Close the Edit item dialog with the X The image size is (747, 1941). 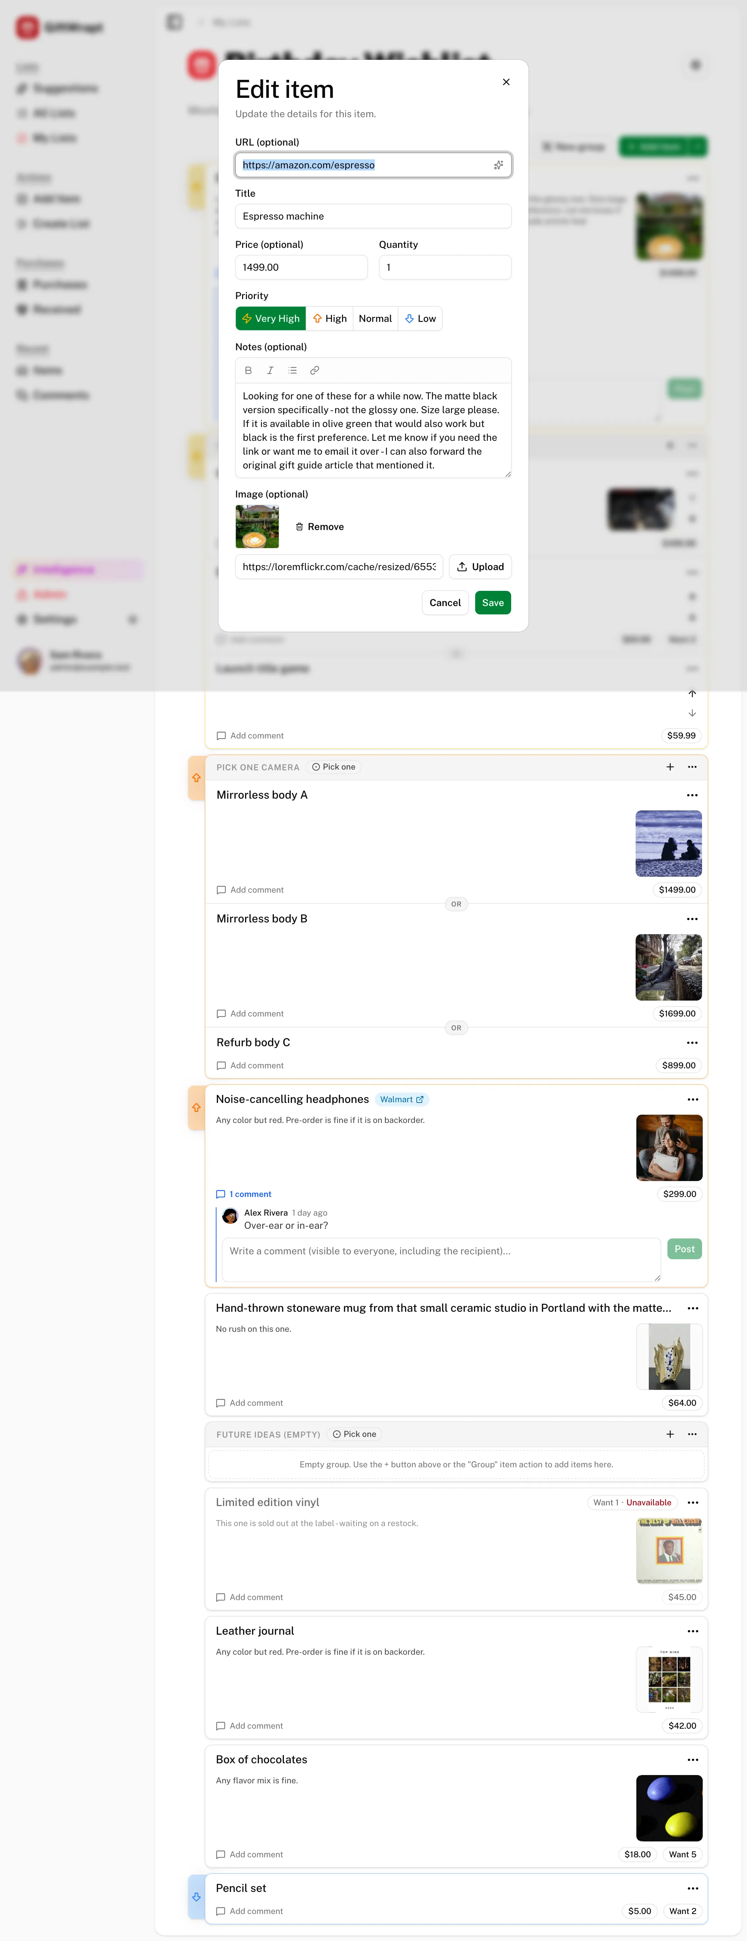point(507,82)
